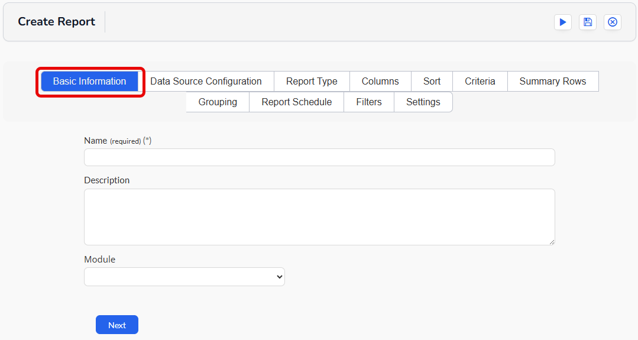The width and height of the screenshot is (638, 340).
Task: Open the Summary Rows tab
Action: (552, 82)
